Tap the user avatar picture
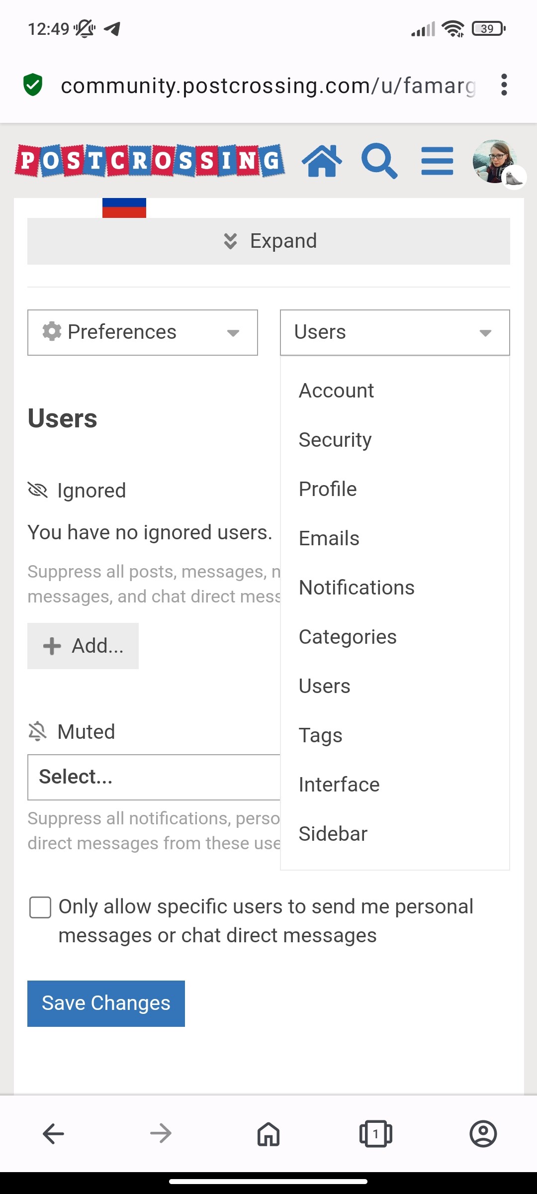 (495, 161)
